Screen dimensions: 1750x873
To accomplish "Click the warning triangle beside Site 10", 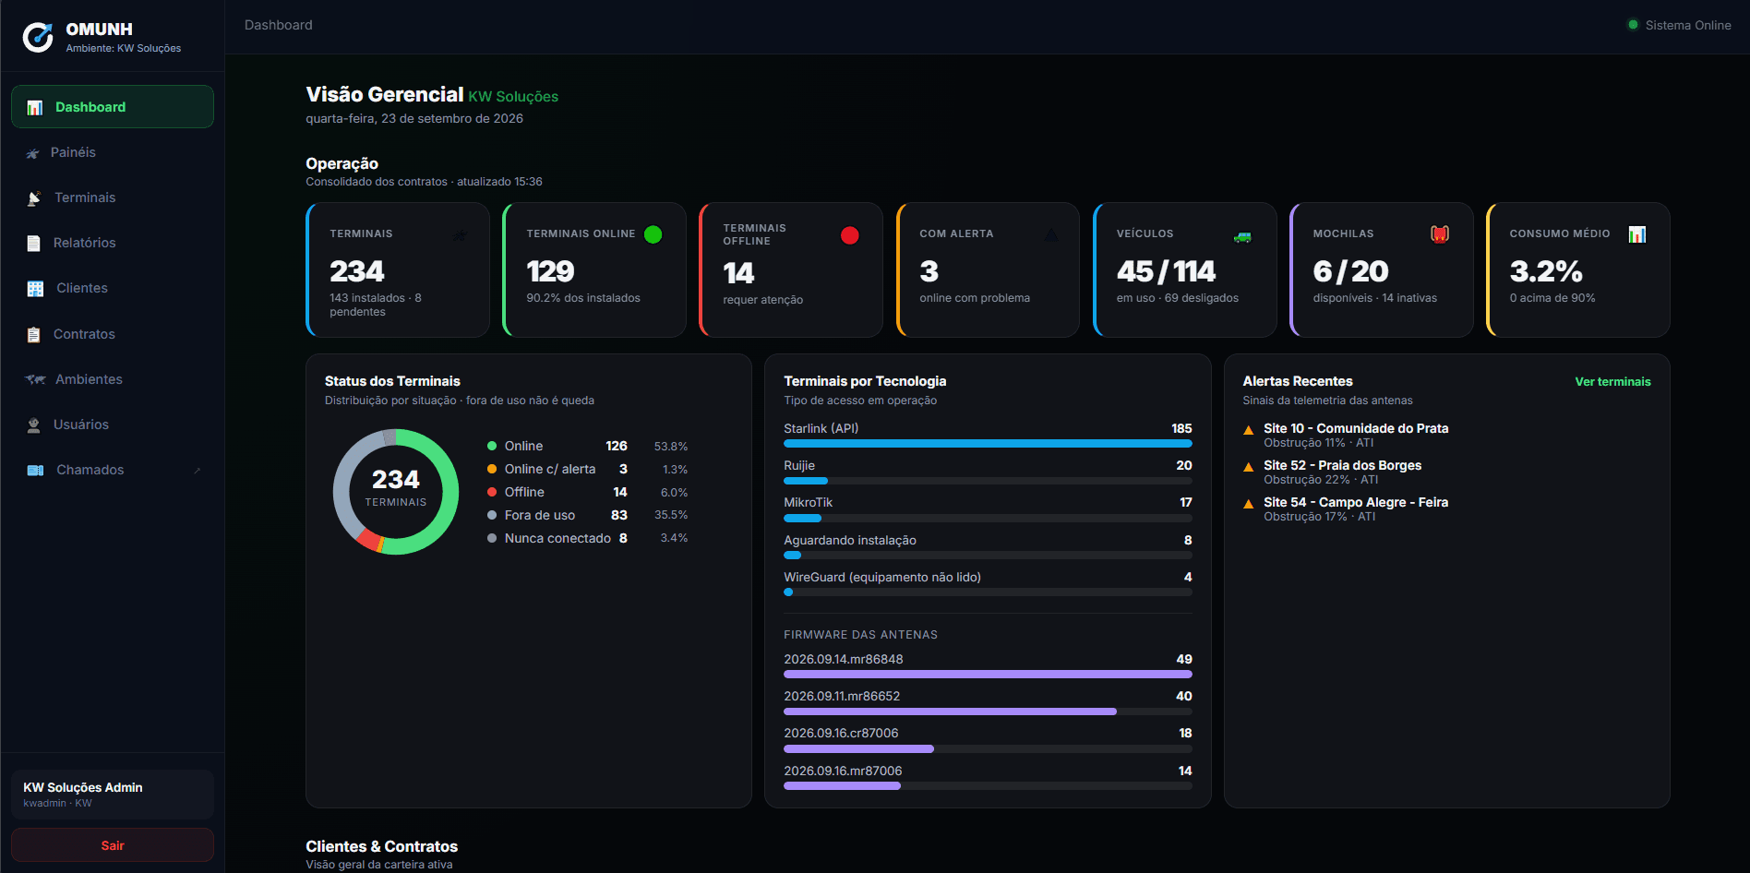I will pos(1249,430).
